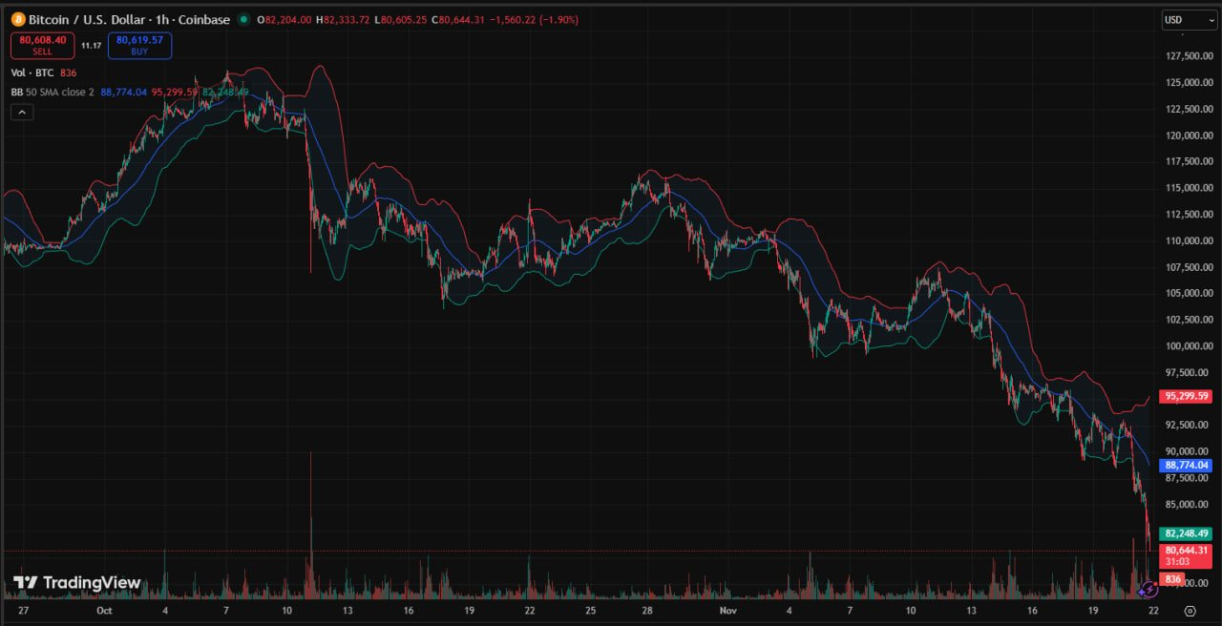1222x626 pixels.
Task: Click the red upper band label 95,299.59
Action: [1186, 396]
